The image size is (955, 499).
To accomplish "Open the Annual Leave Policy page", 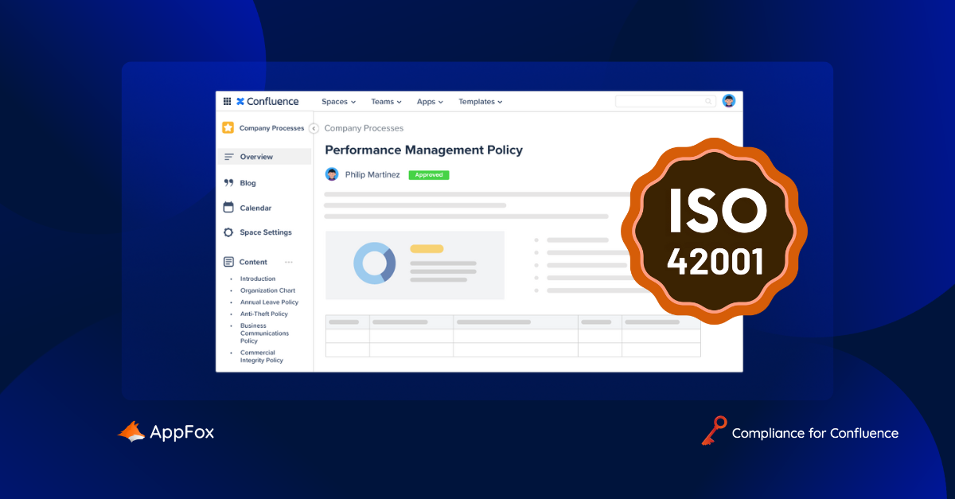I will (269, 302).
